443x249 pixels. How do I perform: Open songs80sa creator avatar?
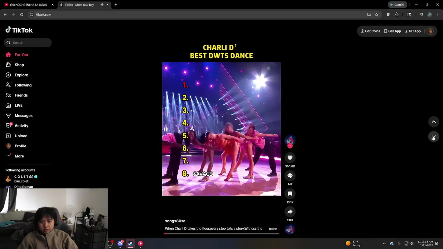[x=290, y=140]
